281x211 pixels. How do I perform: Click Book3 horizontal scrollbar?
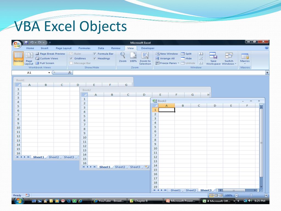click(x=234, y=190)
